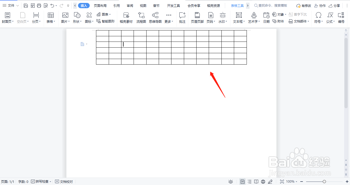
Task: Open the References (引用) tab
Action: coord(116,6)
